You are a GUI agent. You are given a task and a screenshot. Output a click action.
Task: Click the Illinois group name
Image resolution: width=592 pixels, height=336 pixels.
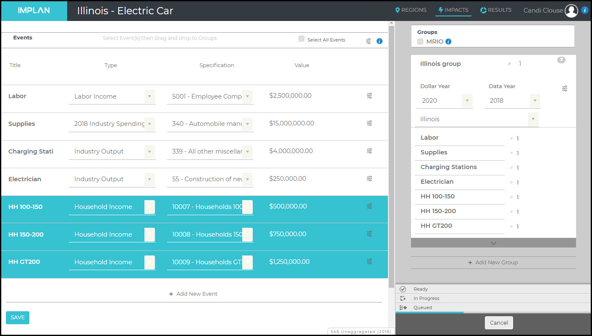[440, 64]
